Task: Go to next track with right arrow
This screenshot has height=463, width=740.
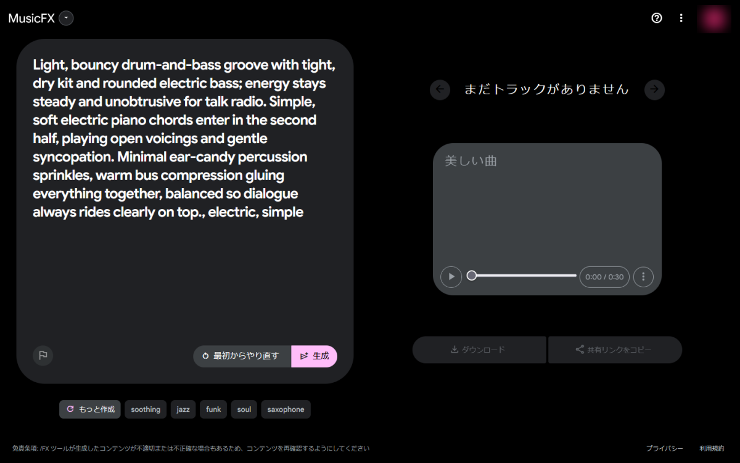Action: [x=654, y=89]
